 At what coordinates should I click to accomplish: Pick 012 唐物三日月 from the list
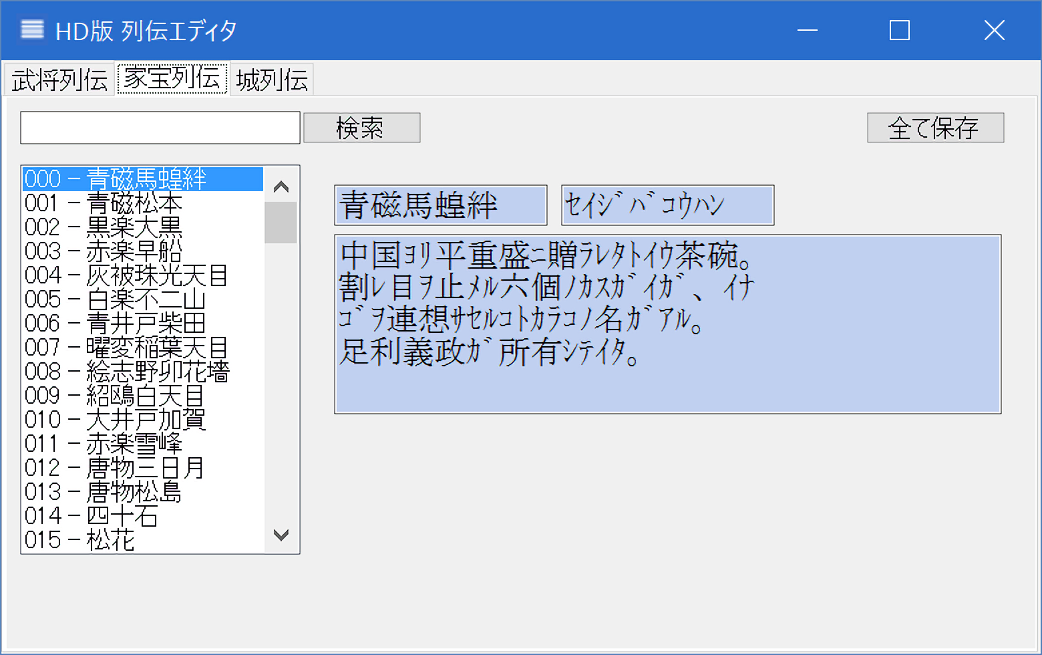pos(114,468)
